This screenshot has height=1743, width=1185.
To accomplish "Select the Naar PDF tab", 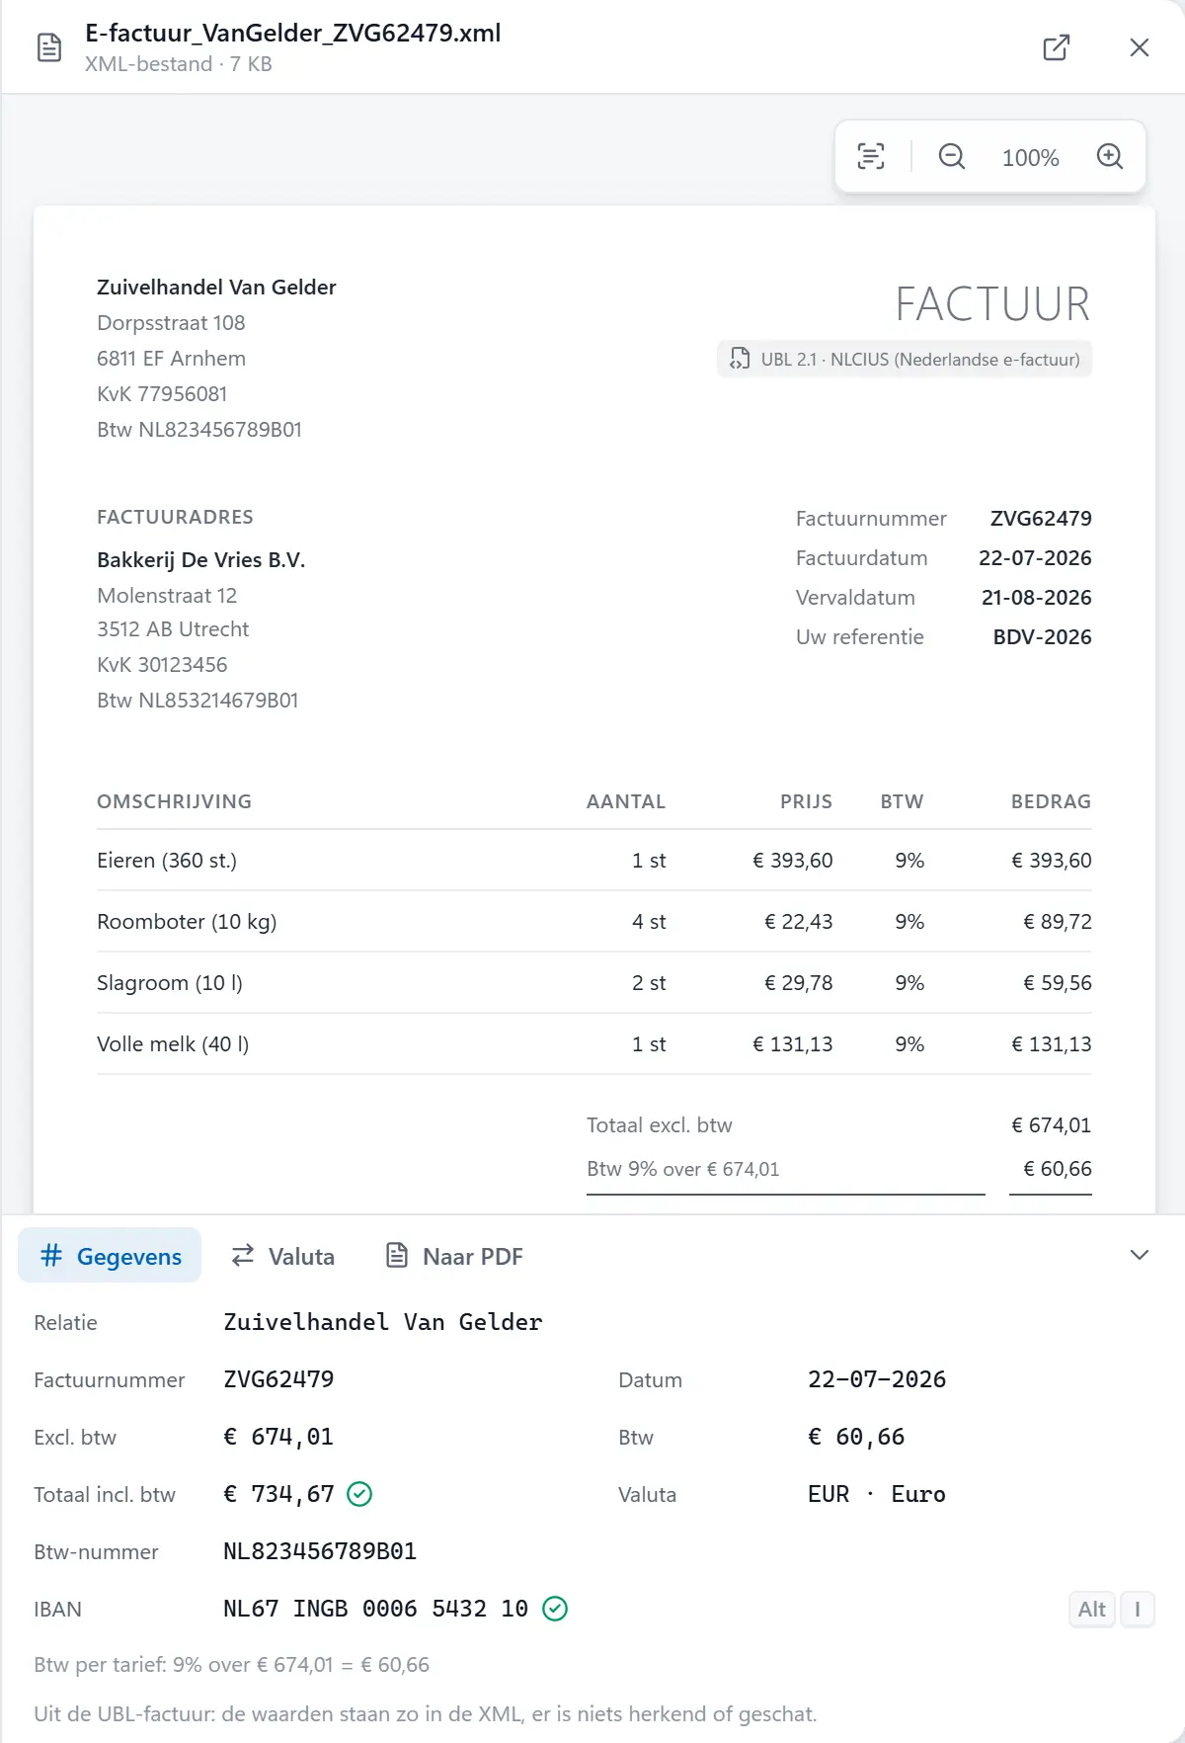I will tap(453, 1256).
